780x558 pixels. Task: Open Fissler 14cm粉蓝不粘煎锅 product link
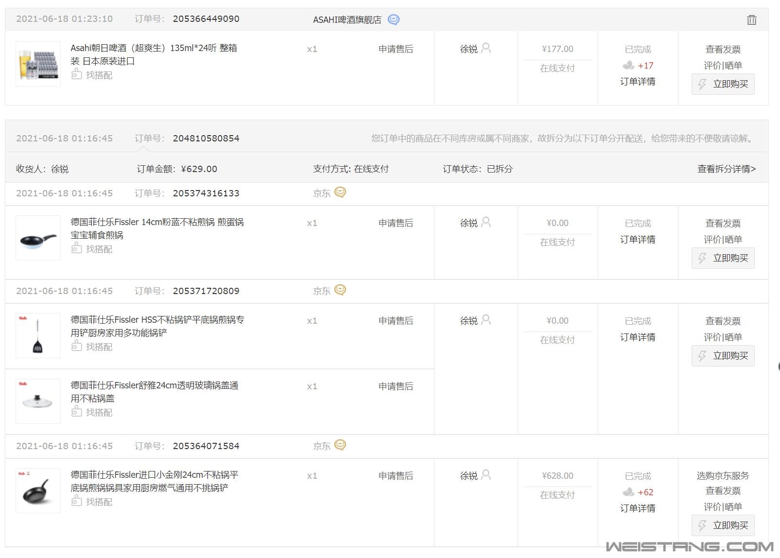[x=157, y=228]
